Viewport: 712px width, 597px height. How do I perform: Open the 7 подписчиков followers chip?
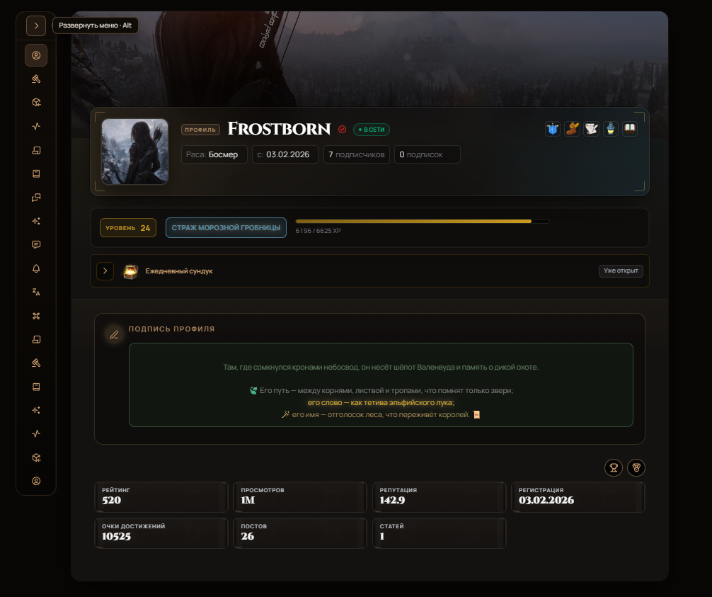tap(357, 154)
